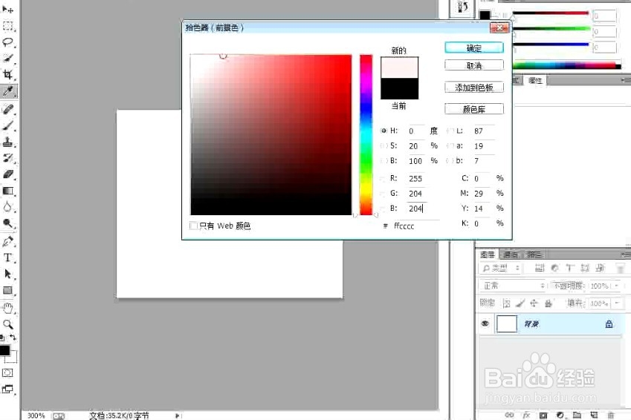
Task: Select the Eyedropper tool
Action: point(8,91)
